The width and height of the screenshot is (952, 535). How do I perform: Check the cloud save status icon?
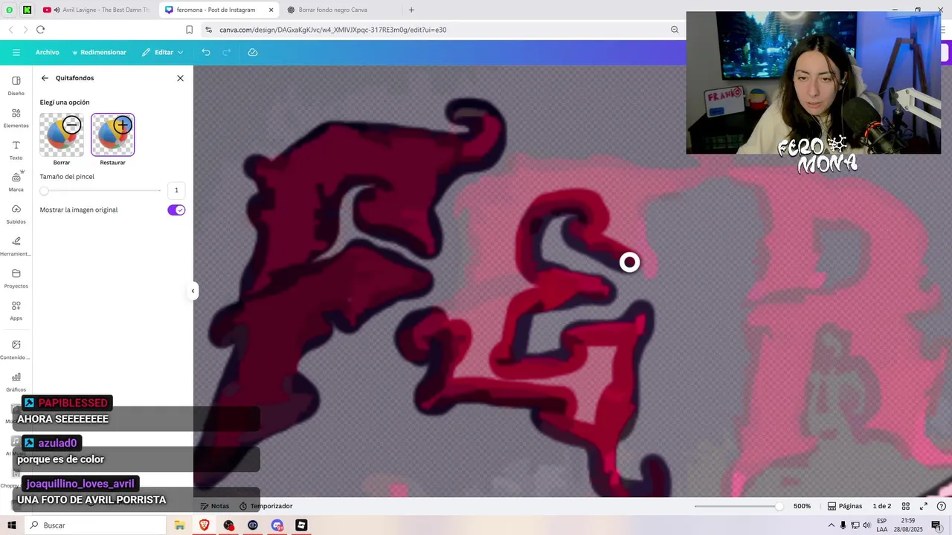click(253, 53)
